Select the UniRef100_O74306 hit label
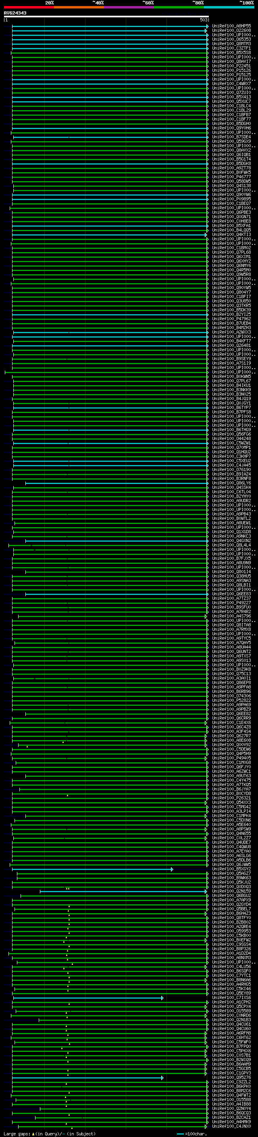Image resolution: width=258 pixels, height=1137 pixels. pos(231,696)
